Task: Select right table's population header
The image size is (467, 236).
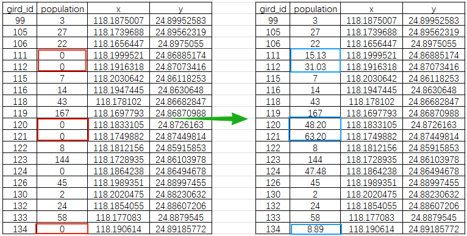Action: coord(315,9)
